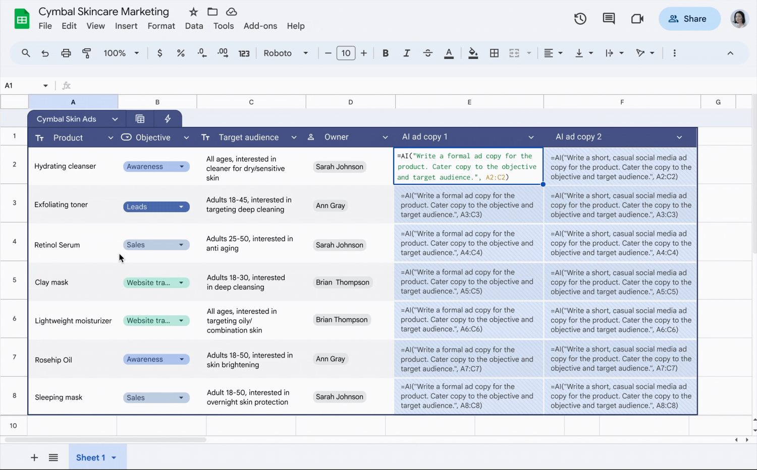Viewport: 757px width, 470px height.
Task: Open the zoom level 100% dropdown
Action: tap(121, 53)
